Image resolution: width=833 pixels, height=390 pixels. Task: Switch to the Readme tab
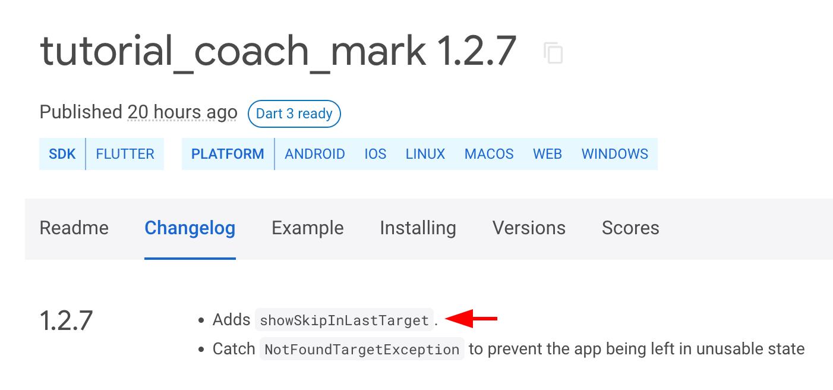click(x=74, y=228)
